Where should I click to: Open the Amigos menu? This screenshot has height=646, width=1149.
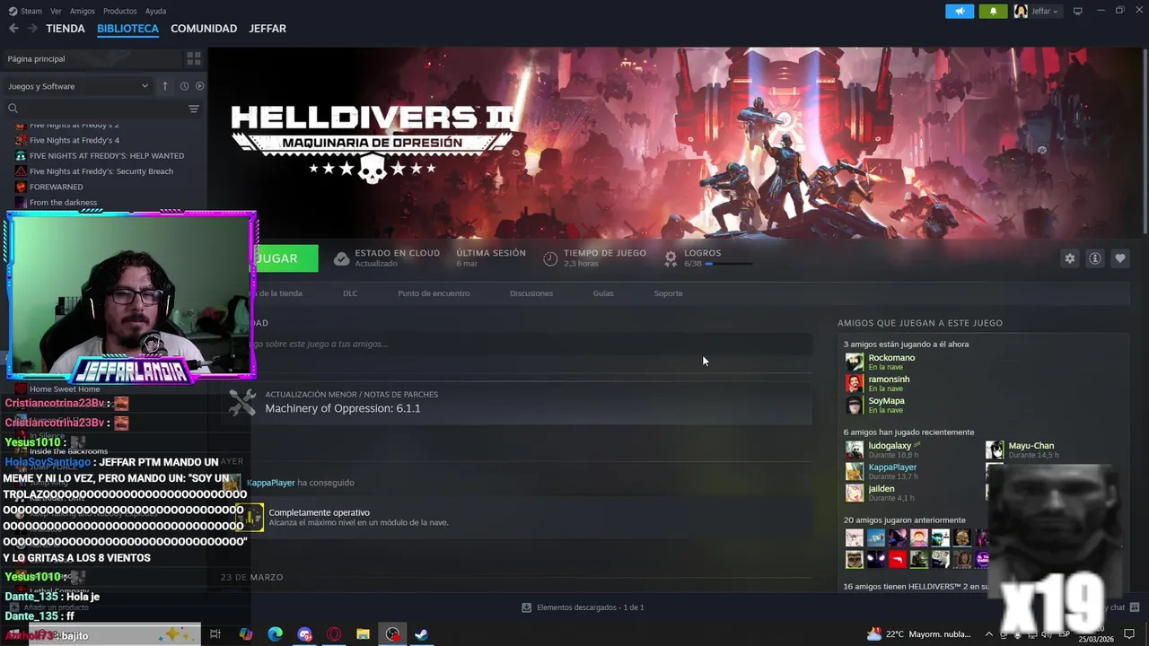(83, 11)
